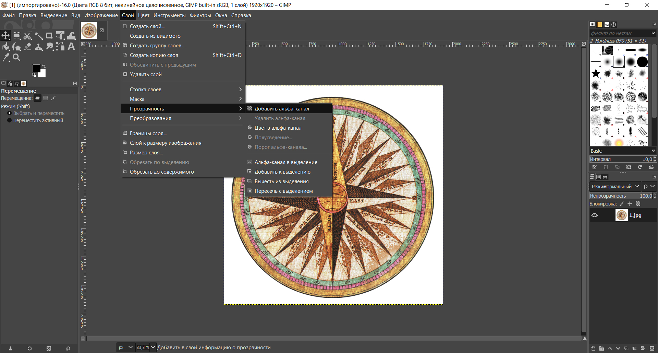Viewport: 658px width, 353px height.
Task: Switch to the Layers tab icon
Action: tap(592, 177)
